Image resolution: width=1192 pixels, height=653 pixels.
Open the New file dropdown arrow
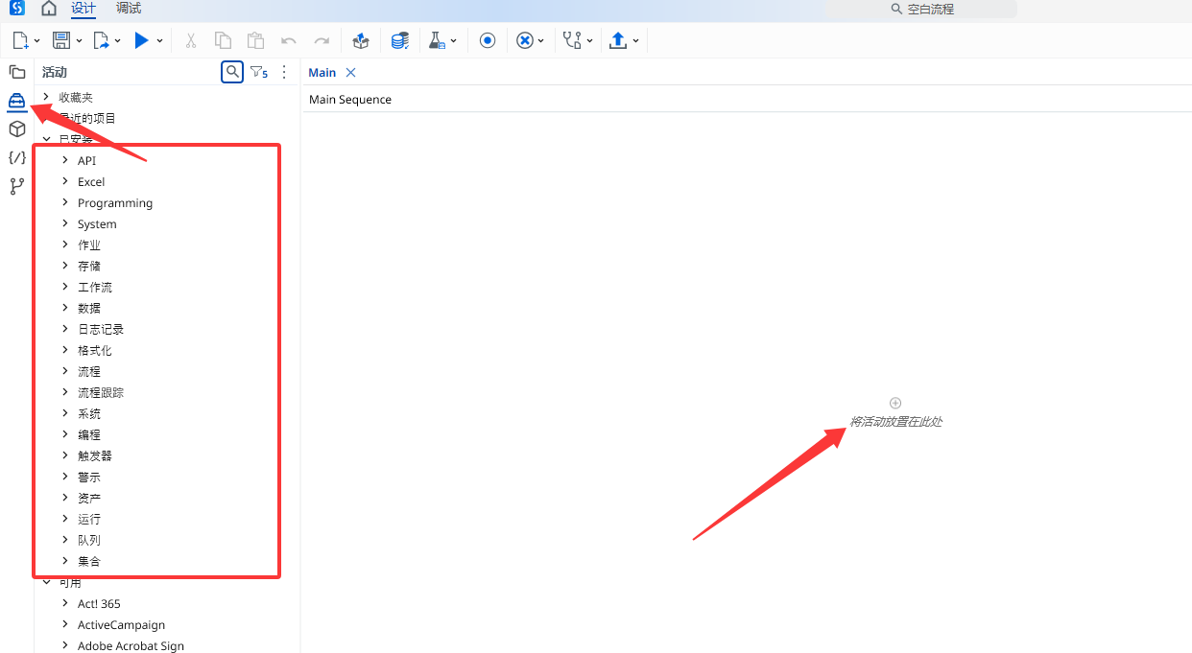click(36, 41)
